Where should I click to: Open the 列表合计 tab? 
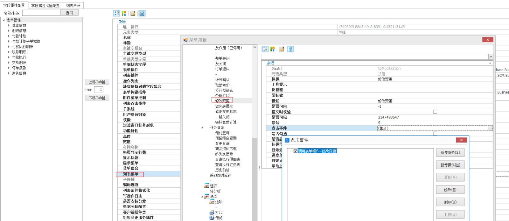click(x=73, y=6)
